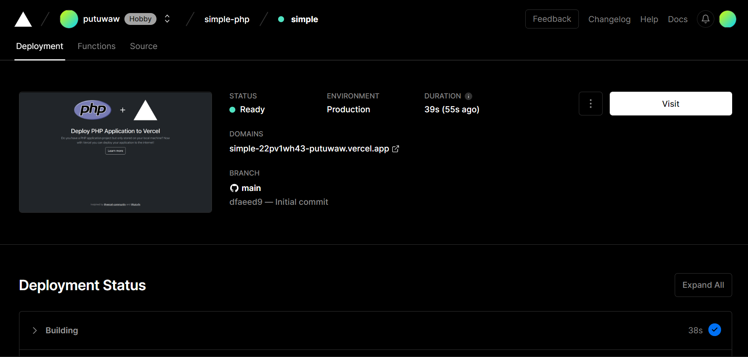Open the user profile avatar menu
748x357 pixels.
pos(727,19)
